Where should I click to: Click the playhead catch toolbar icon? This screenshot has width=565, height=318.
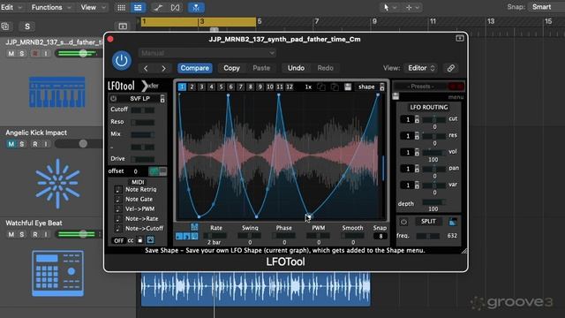(x=196, y=8)
